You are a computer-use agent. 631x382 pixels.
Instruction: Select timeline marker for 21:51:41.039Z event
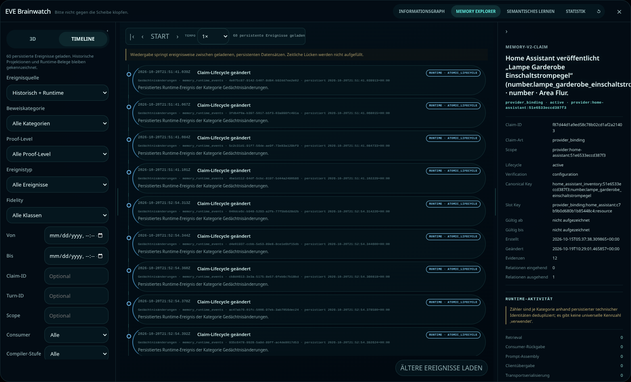[x=129, y=74]
